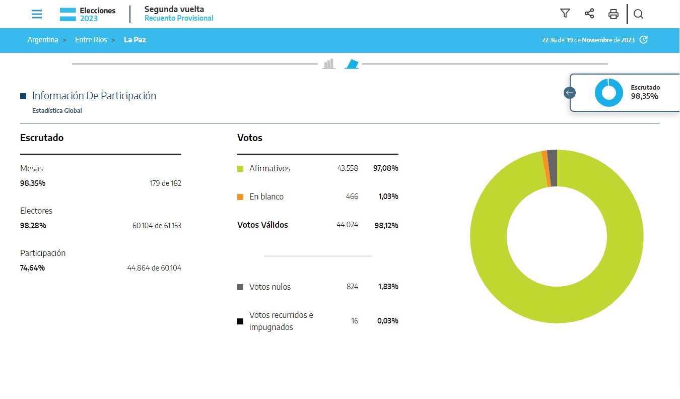Click the Segunda vuelta Recuento Provisional title
The width and height of the screenshot is (680, 399).
pos(178,14)
